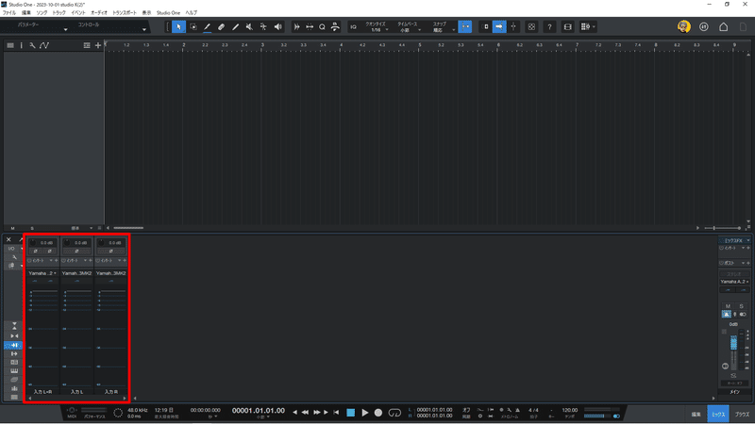755x424 pixels.
Task: Toggle loop playback in transport
Action: (394, 413)
